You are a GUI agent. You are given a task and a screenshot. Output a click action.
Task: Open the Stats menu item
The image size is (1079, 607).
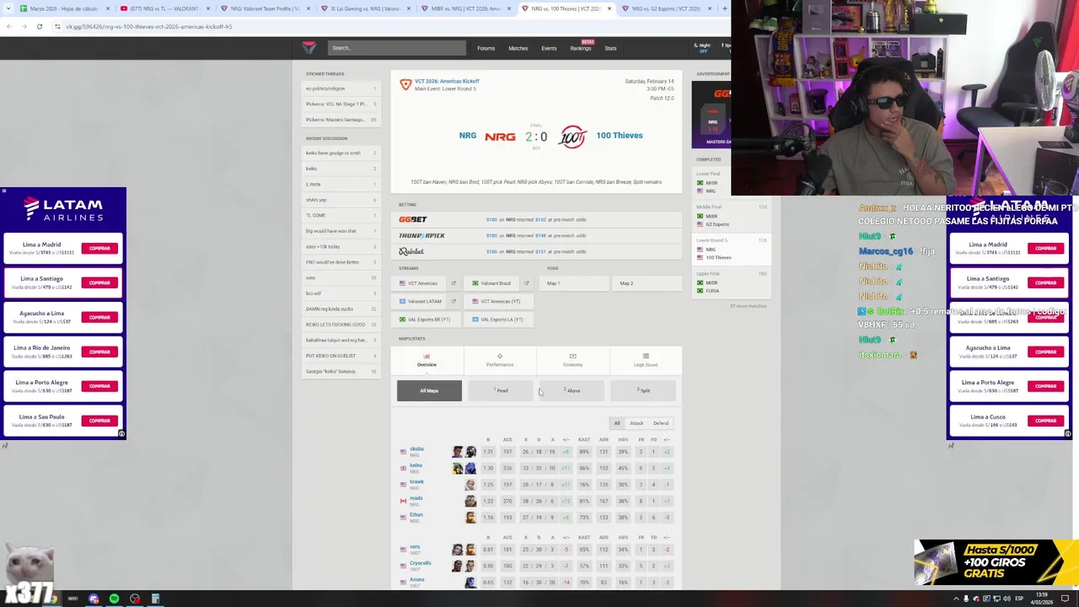[x=610, y=48]
